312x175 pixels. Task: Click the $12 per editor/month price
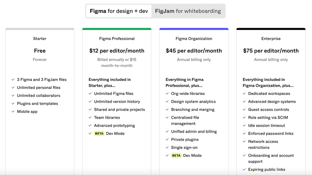117,51
